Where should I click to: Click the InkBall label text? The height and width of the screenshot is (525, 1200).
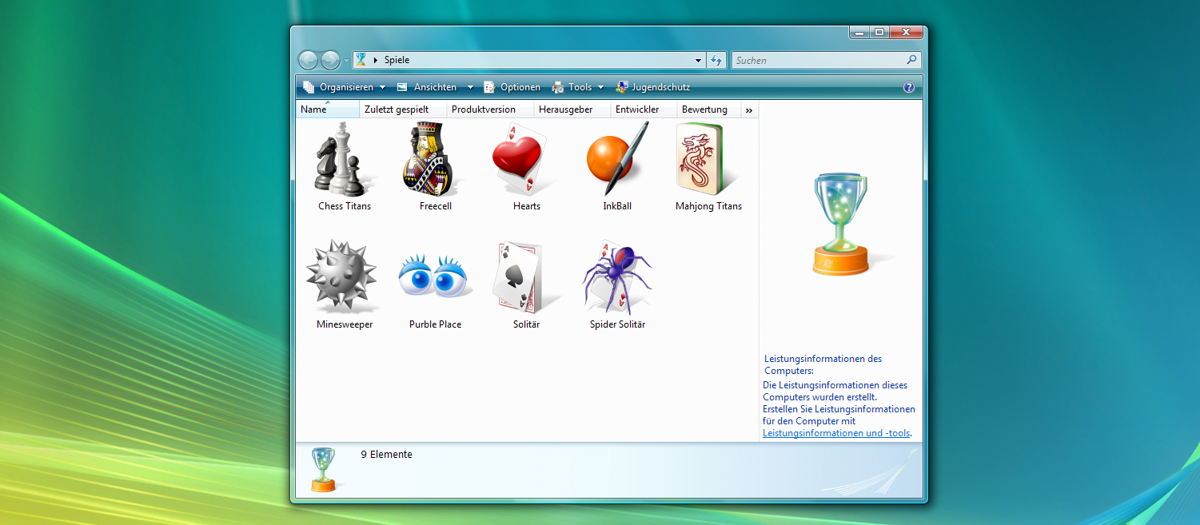(617, 206)
